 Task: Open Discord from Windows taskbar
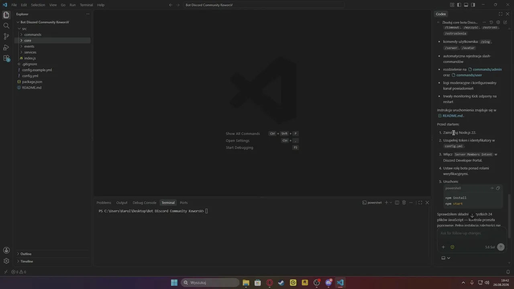(x=328, y=283)
